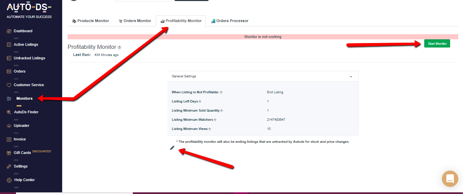
Task: Open the Orders Processor tab
Action: pos(230,21)
